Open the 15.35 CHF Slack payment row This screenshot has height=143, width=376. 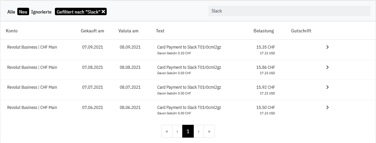point(189,47)
